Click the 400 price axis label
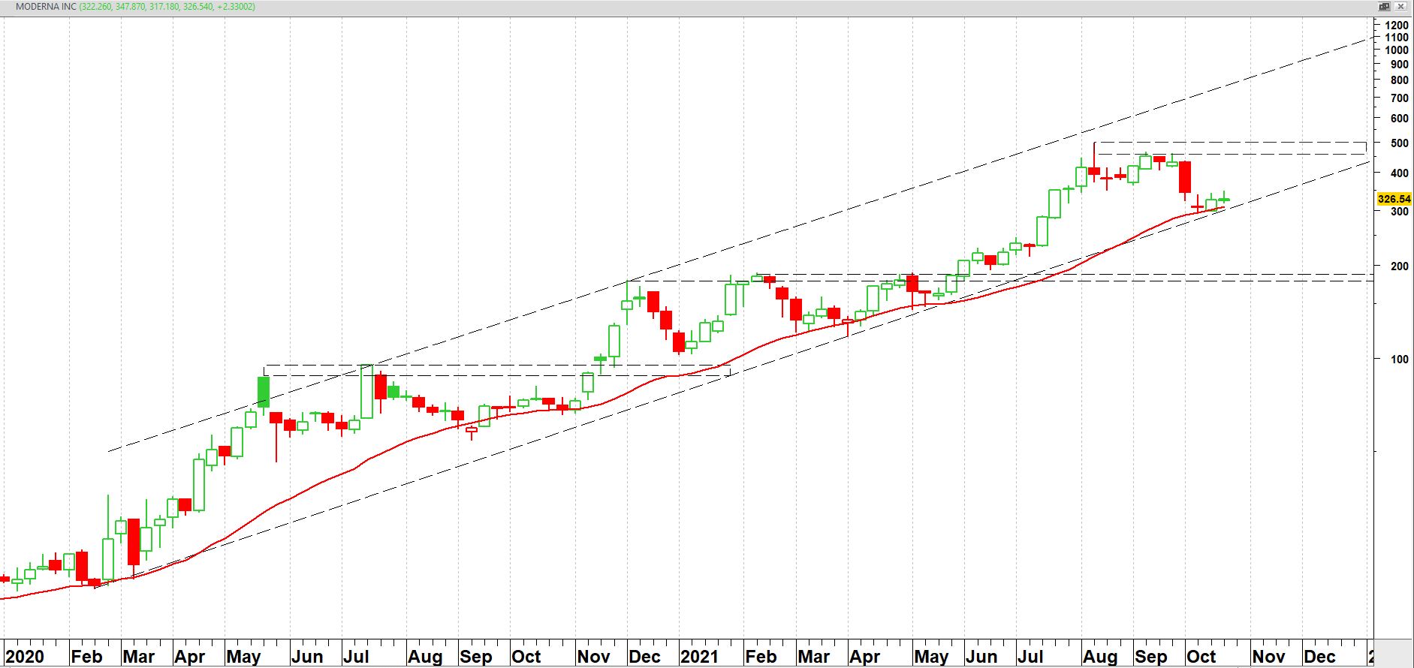The image size is (1414, 668). pyautogui.click(x=1399, y=173)
